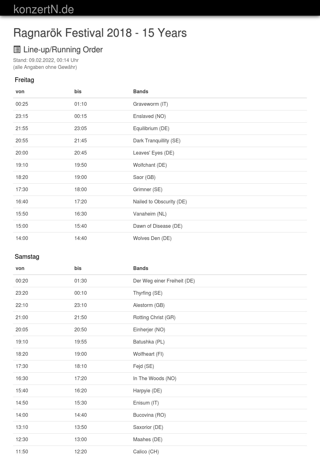The height and width of the screenshot is (464, 320).
Task: Click the Leaves' Eyes (DE) entry
Action: [153, 153]
